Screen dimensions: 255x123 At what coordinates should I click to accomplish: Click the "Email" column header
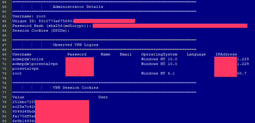click(126, 54)
